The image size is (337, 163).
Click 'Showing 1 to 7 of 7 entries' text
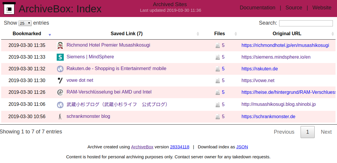pos(31,132)
